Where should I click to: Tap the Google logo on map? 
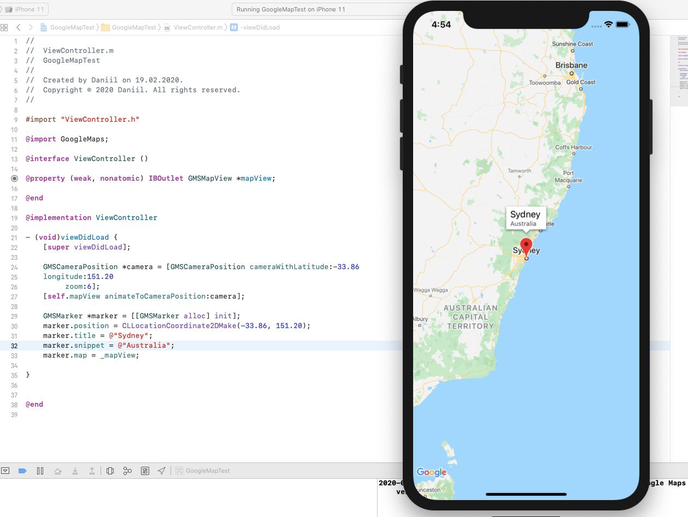(x=431, y=472)
